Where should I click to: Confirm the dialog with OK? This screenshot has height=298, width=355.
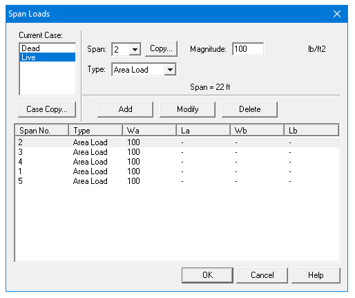[x=207, y=275]
